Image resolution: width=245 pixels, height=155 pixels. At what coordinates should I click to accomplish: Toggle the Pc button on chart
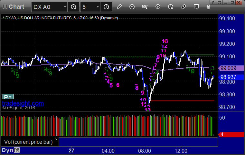pyautogui.click(x=8, y=97)
